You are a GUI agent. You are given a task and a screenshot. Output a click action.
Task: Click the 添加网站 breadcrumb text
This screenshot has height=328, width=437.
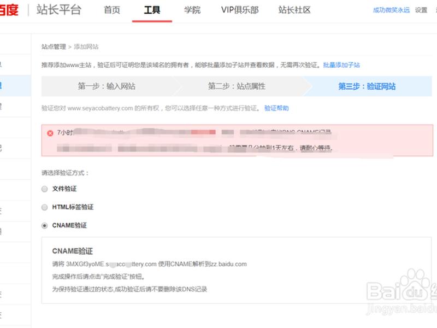point(86,46)
